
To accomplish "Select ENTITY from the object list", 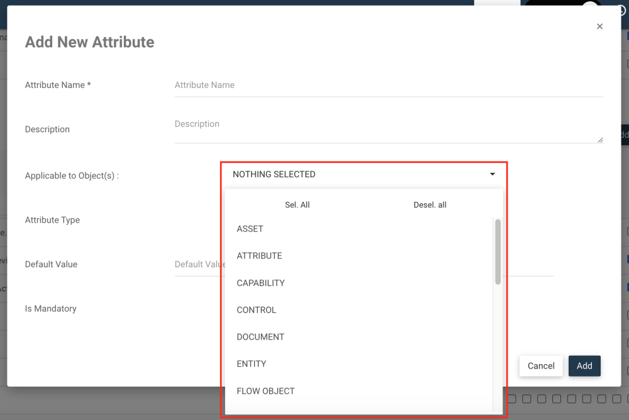I will tap(252, 363).
